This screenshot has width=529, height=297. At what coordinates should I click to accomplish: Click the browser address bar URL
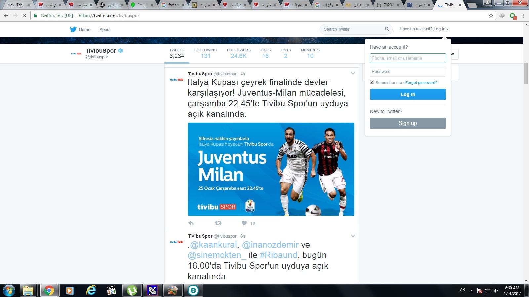coord(109,16)
